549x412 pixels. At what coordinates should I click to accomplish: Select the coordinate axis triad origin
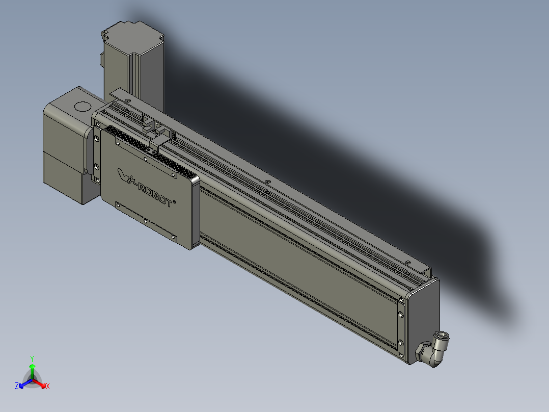pos(33,379)
